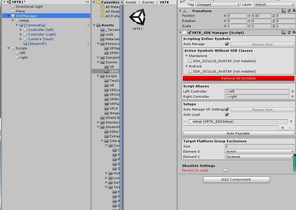This screenshot has height=210, width=296.
Task: Click the object picker circle beside Left Controller
Action: [x=292, y=91]
